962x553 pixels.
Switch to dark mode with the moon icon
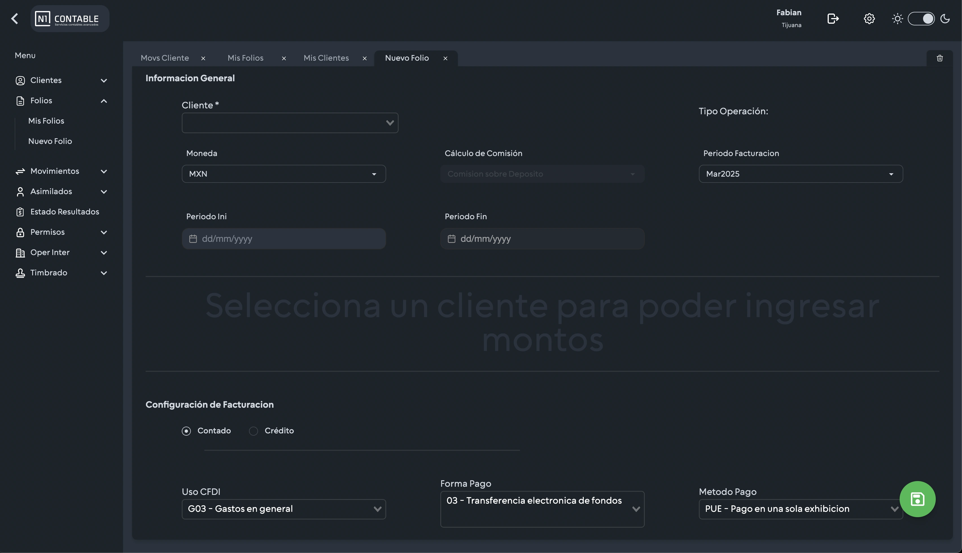[x=946, y=18]
